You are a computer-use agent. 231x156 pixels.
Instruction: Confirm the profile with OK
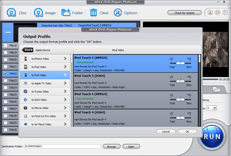187,132
